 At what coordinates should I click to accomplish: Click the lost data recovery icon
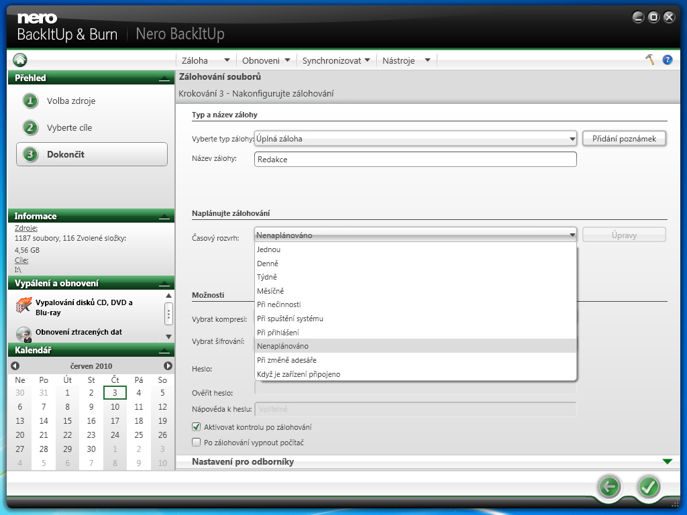23,333
